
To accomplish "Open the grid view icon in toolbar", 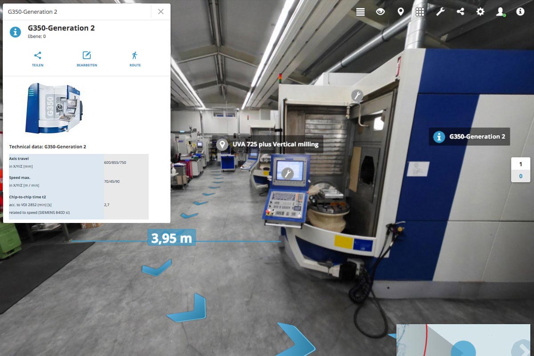I will click(420, 12).
